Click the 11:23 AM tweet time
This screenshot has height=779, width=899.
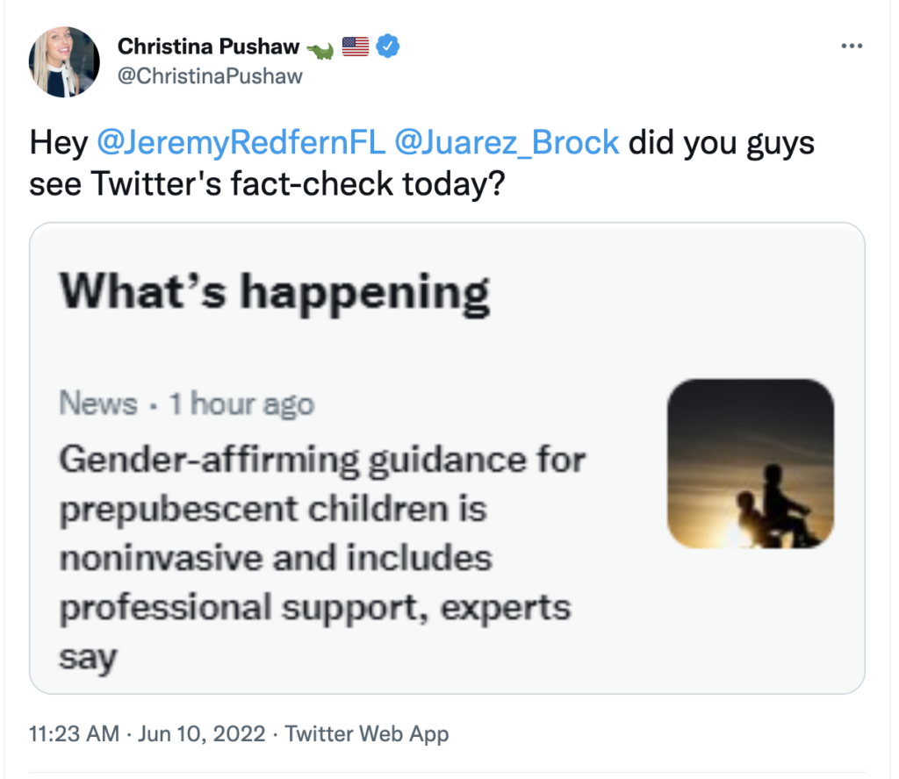click(x=74, y=733)
